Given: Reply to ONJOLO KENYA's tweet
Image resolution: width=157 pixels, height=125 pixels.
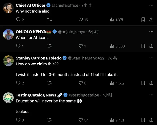Looking at the screenshot, I should 18,46.
